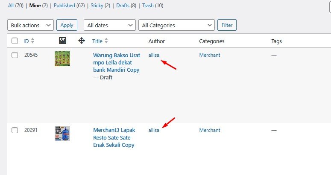Open Merchant category link for post 20545
Image resolution: width=331 pixels, height=175 pixels.
[x=210, y=55]
